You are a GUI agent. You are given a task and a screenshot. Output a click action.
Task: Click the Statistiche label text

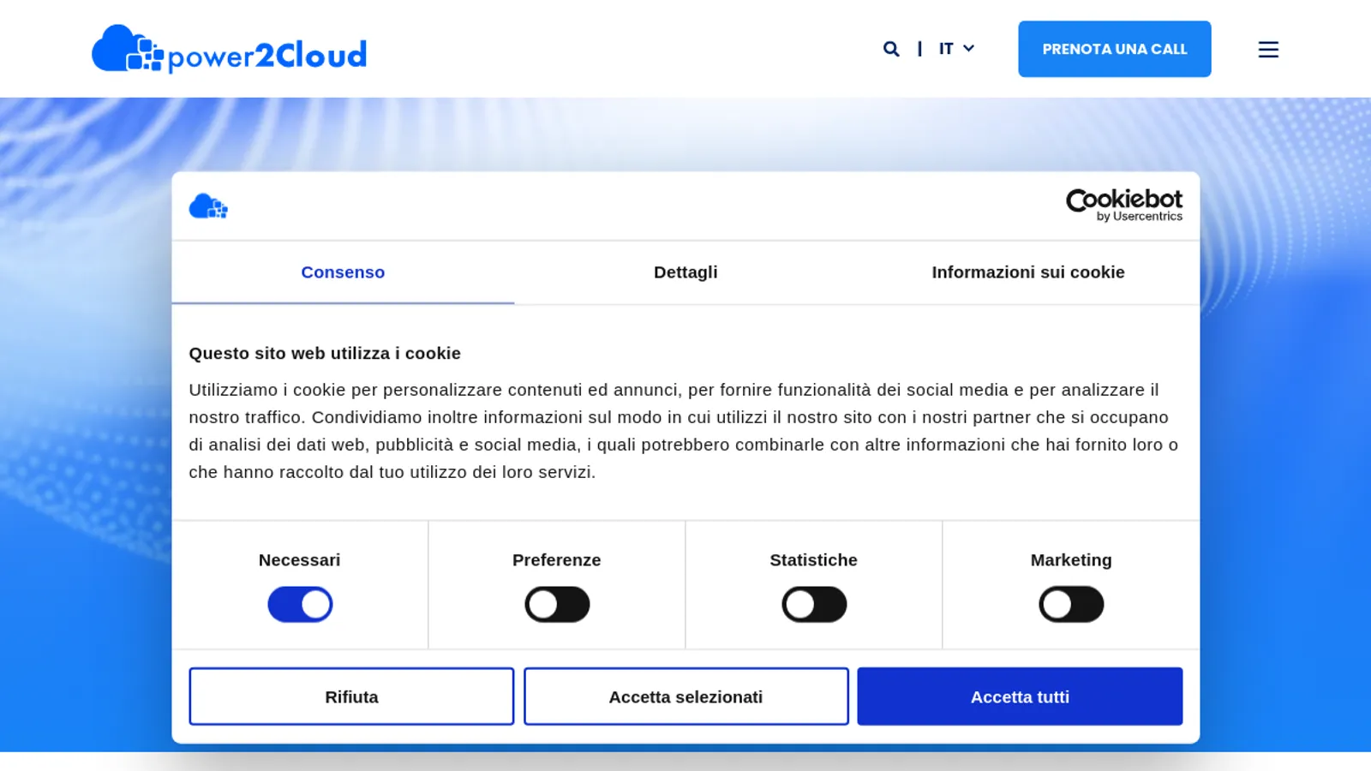tap(814, 560)
